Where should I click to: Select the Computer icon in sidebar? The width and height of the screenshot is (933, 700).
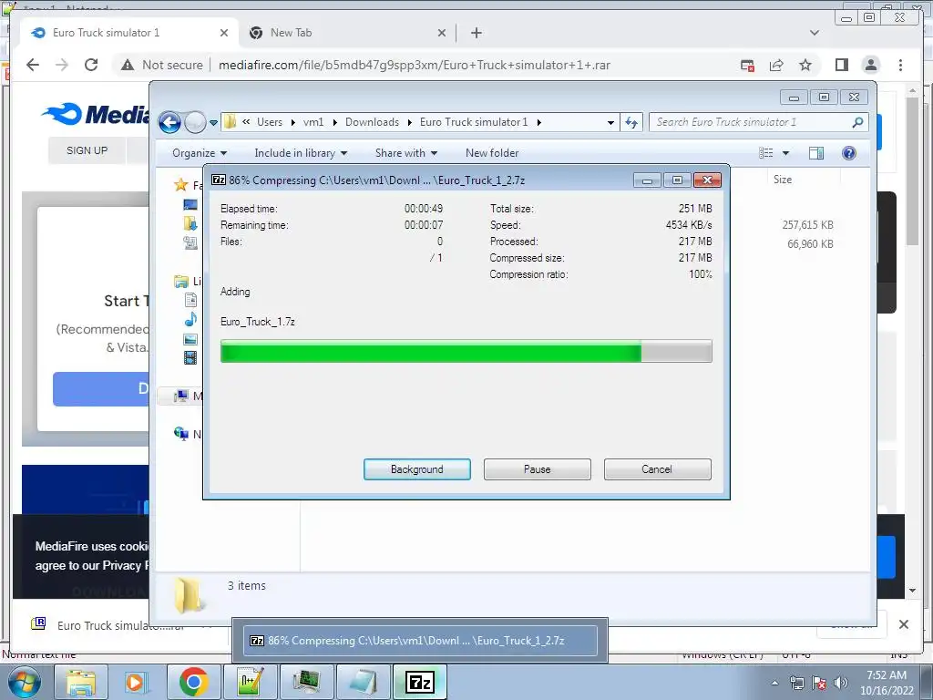click(x=181, y=396)
